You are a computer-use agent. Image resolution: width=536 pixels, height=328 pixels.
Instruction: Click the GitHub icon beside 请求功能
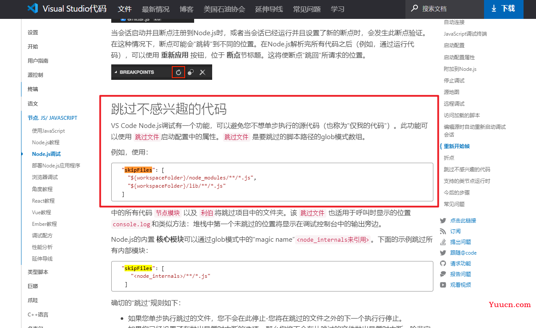point(443,263)
